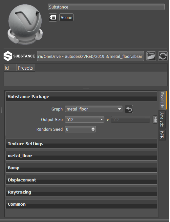Expand the Displacement section
This screenshot has height=222, width=170.
click(x=81, y=180)
